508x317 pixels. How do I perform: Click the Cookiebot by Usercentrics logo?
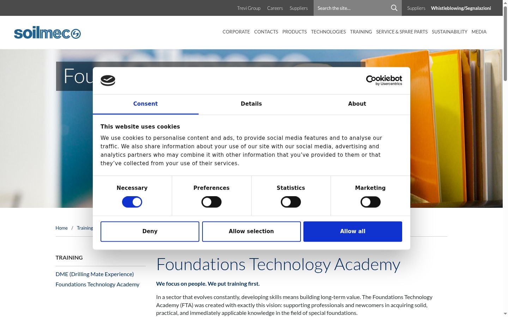click(x=384, y=80)
